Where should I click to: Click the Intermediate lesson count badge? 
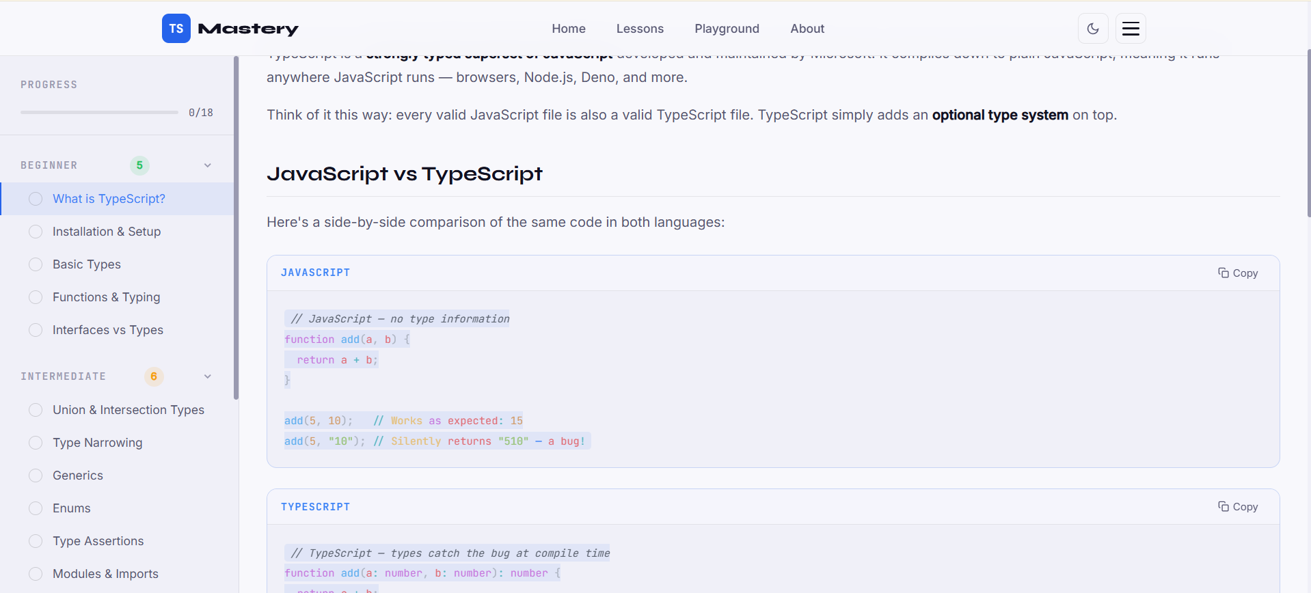coord(154,376)
